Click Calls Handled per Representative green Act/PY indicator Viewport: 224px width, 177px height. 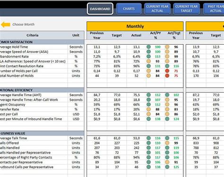pos(148,153)
